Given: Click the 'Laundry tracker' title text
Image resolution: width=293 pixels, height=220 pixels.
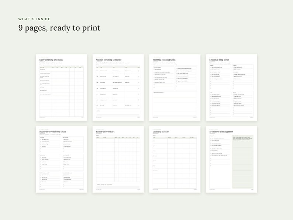Looking at the screenshot, I should click(x=161, y=131).
